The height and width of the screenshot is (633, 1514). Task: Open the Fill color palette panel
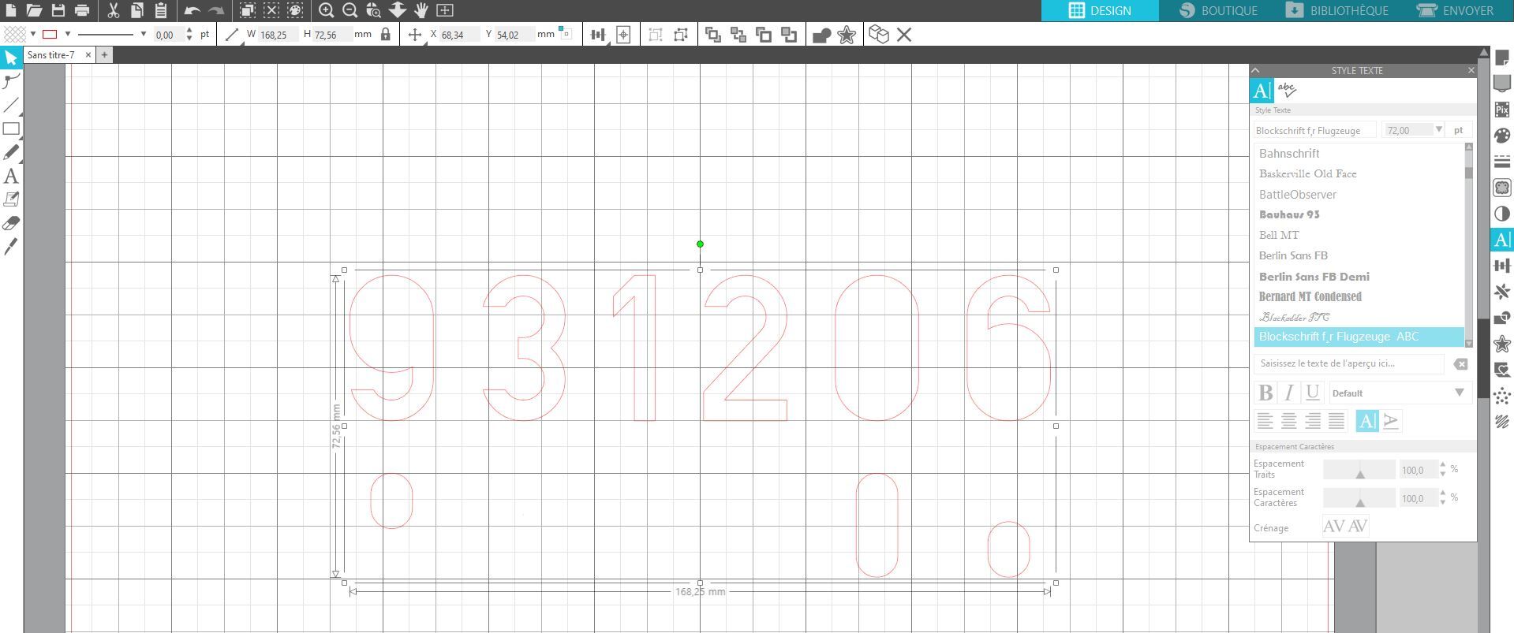[1502, 136]
